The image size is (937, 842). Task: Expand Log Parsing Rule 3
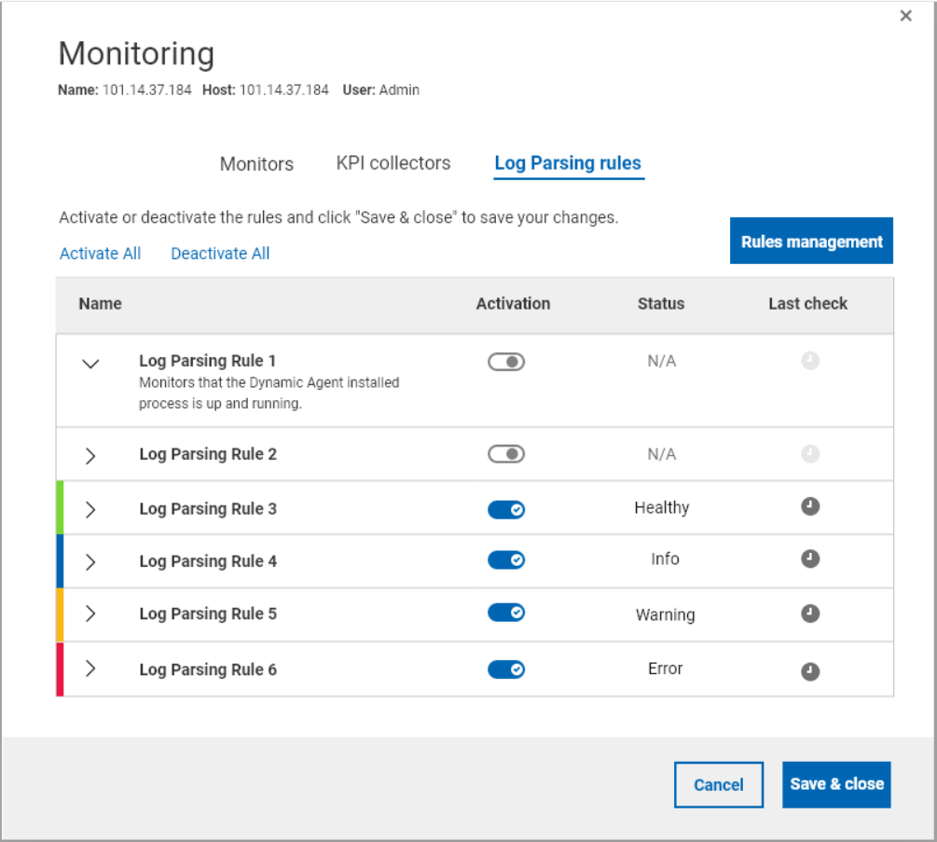(90, 508)
